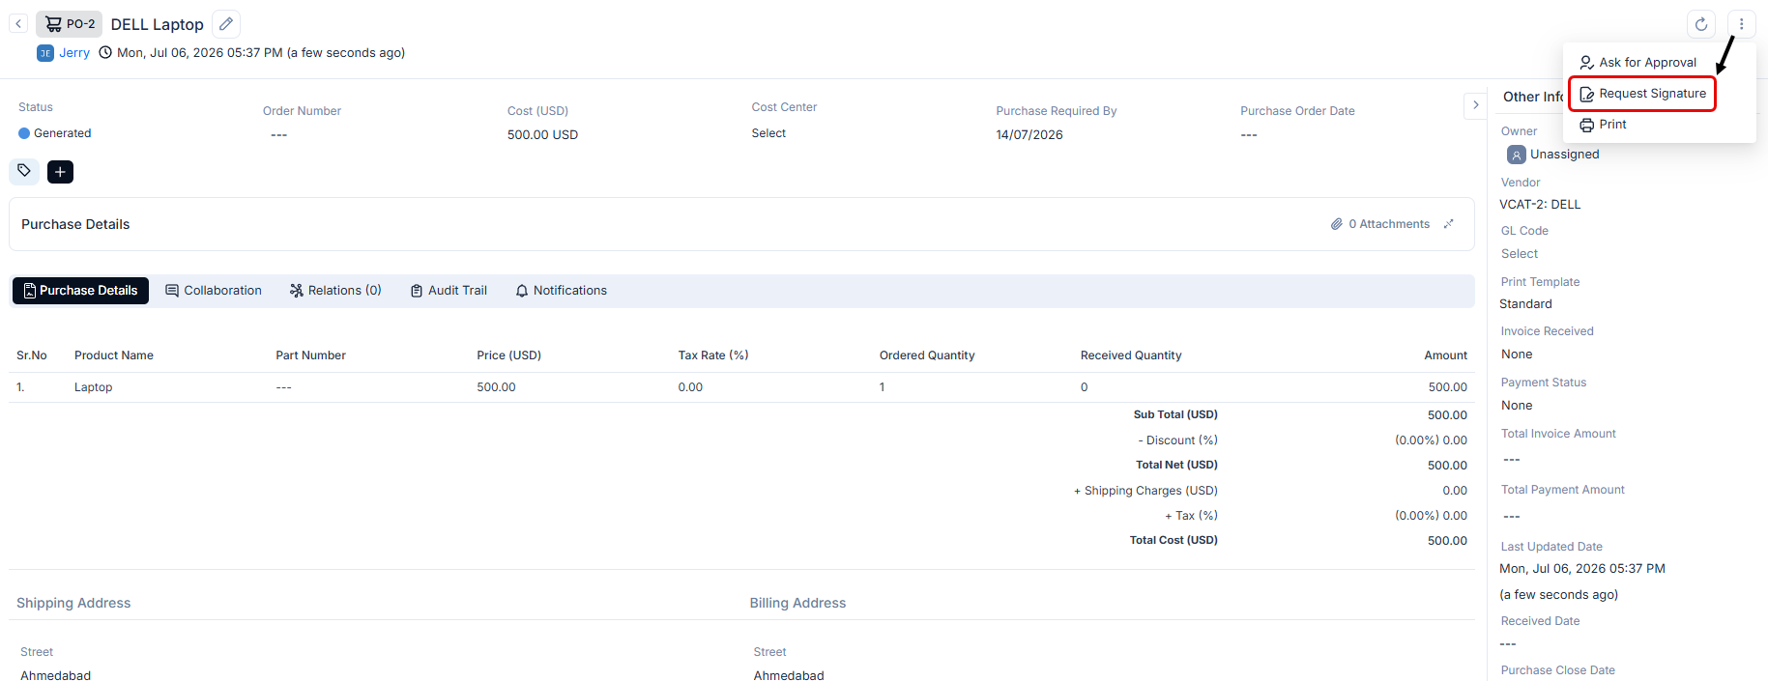The width and height of the screenshot is (1768, 681).
Task: Change the Generated status
Action: tap(55, 133)
